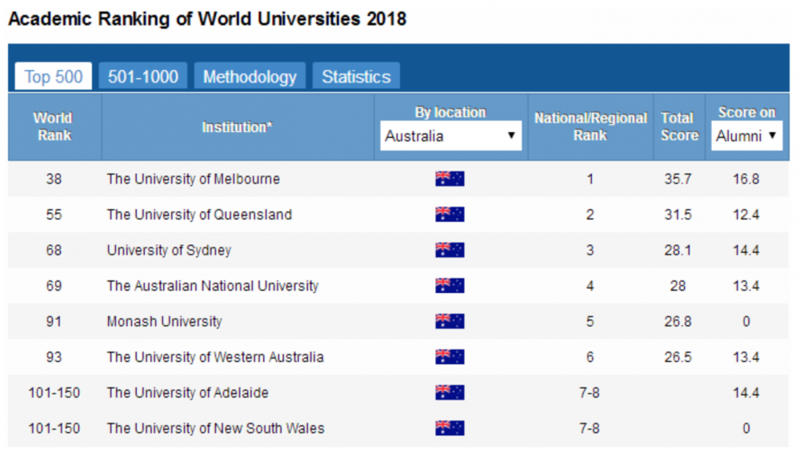Click the National/Regional Rank column header
This screenshot has height=462, width=800.
[590, 127]
